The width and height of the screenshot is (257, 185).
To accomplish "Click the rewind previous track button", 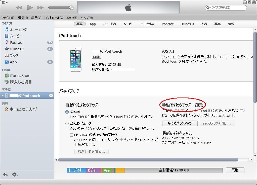I will click(19, 8).
